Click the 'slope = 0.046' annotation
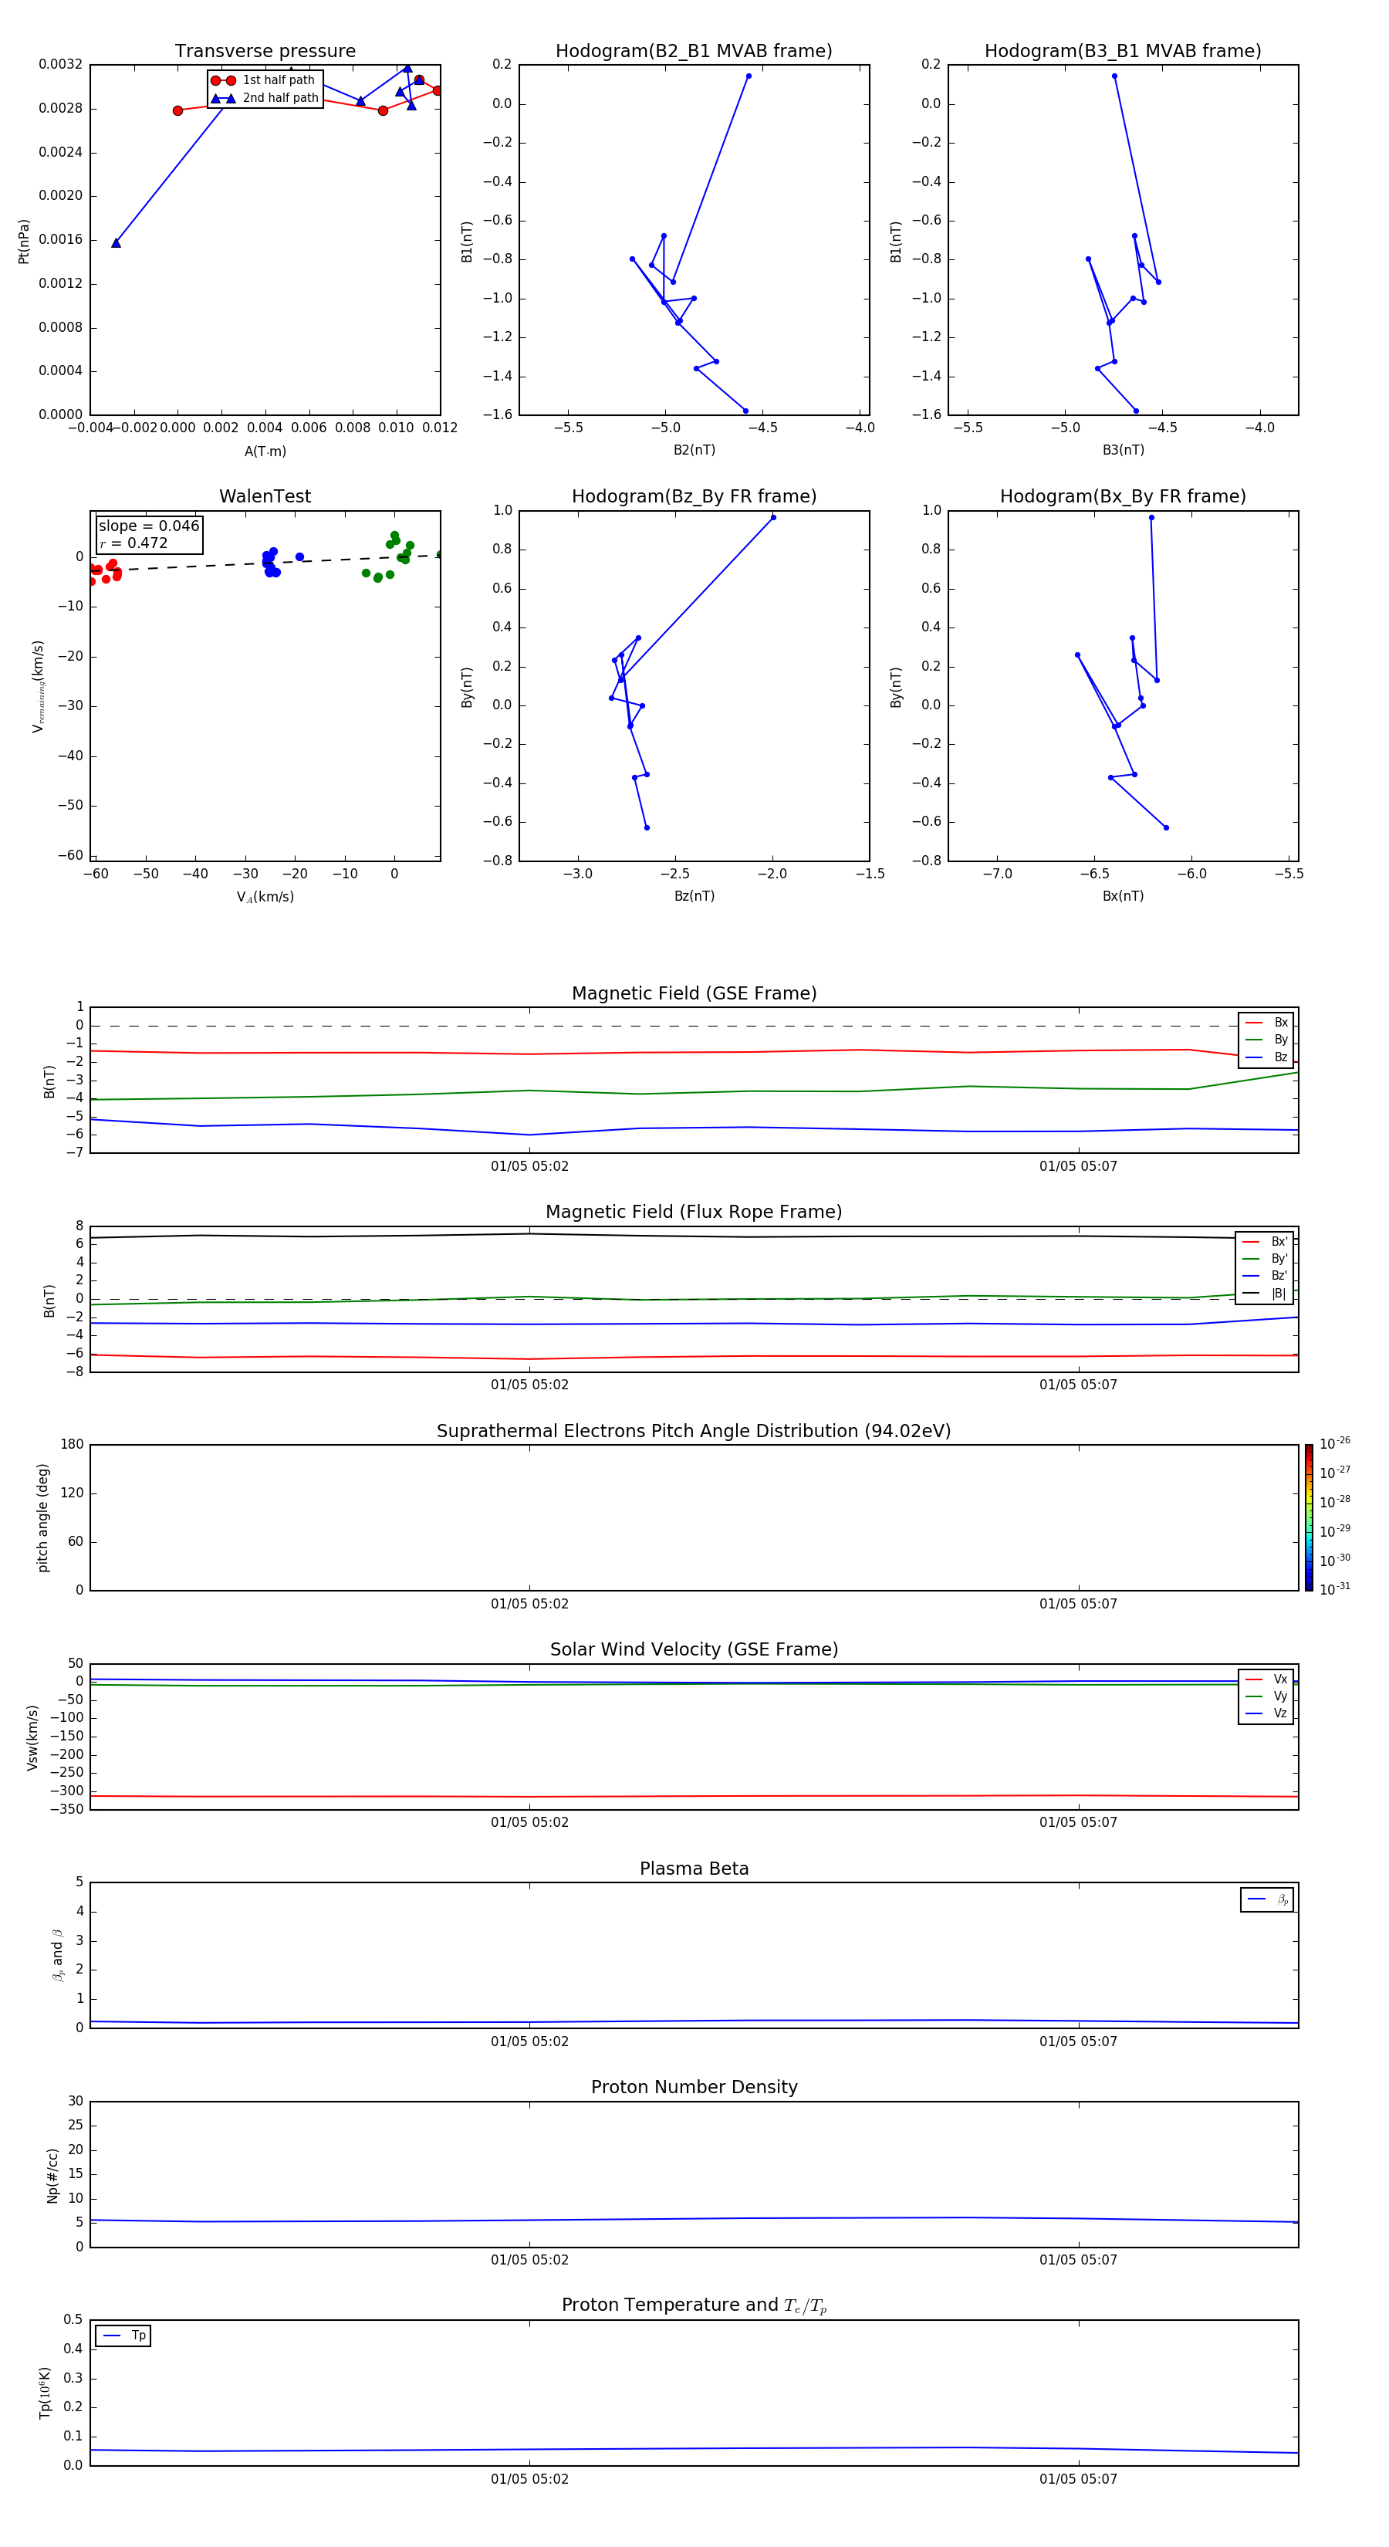Image resolution: width=1389 pixels, height=2547 pixels. click(149, 526)
